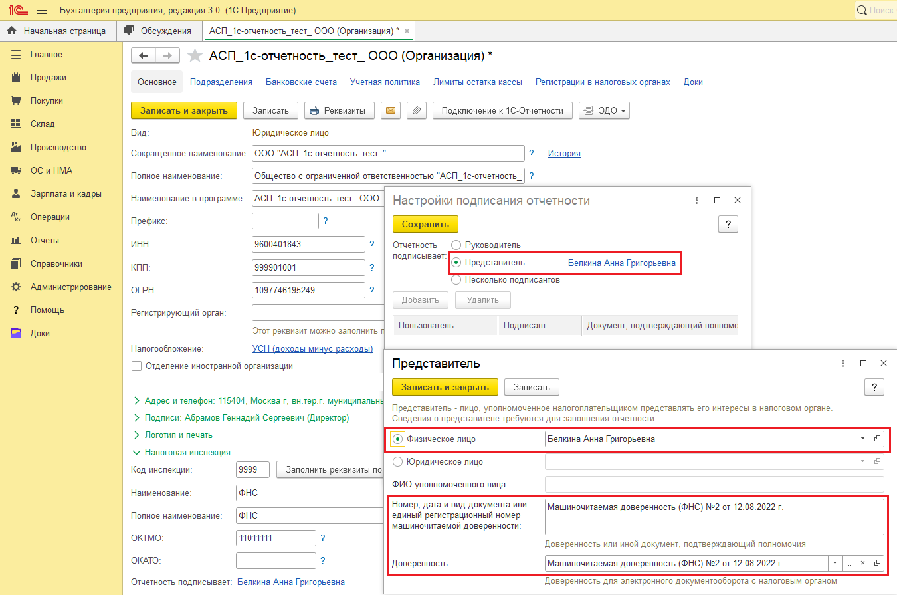Click the envelope email icon button
This screenshot has width=897, height=595.
point(391,111)
